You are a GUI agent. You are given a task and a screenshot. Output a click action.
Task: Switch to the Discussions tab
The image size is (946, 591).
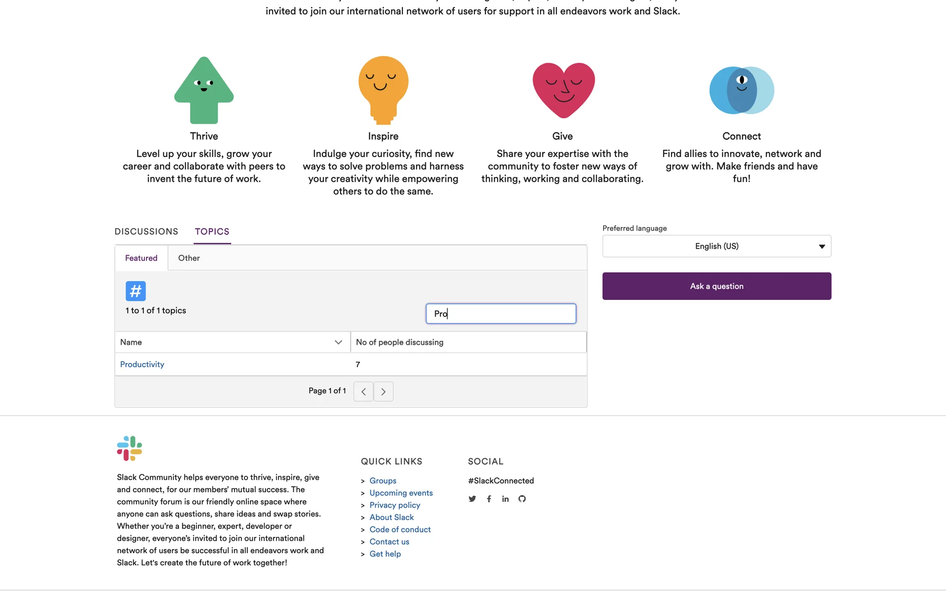coord(146,231)
